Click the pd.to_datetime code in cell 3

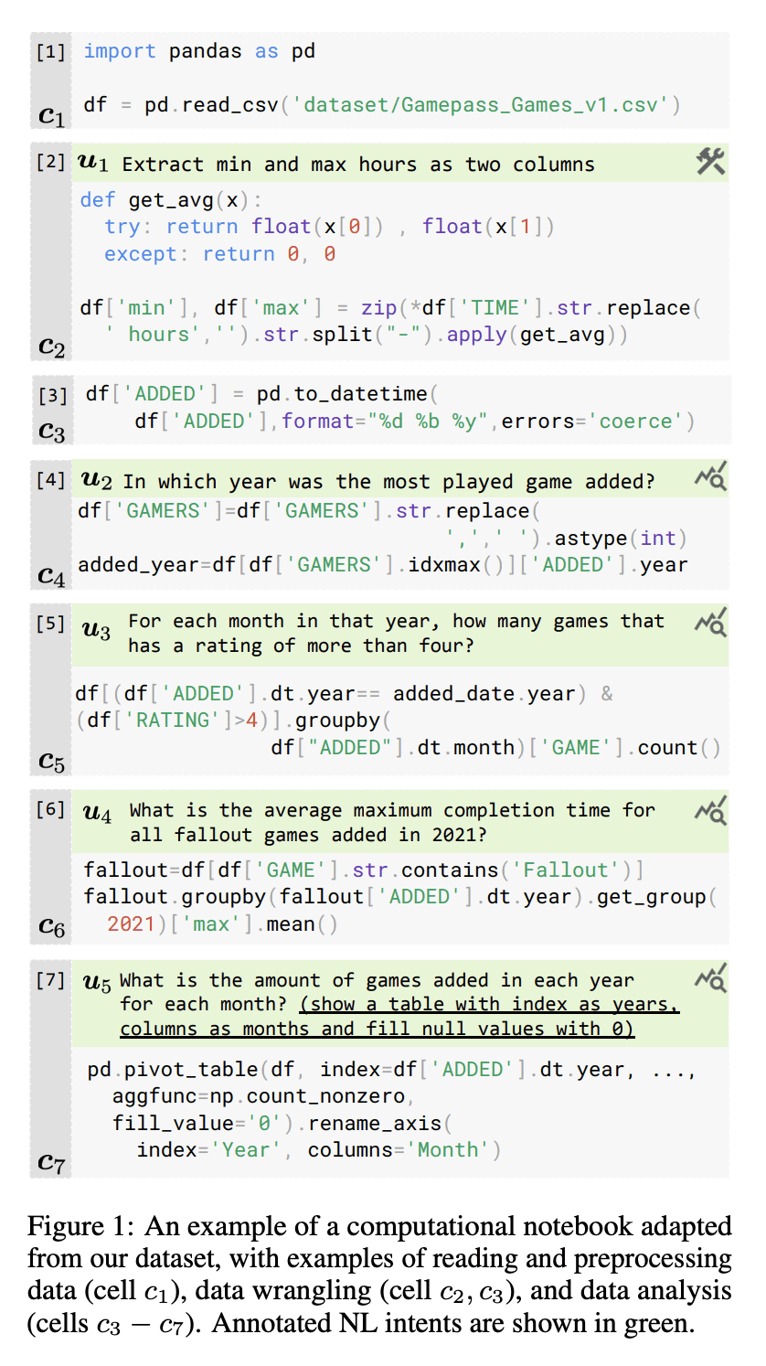click(342, 394)
